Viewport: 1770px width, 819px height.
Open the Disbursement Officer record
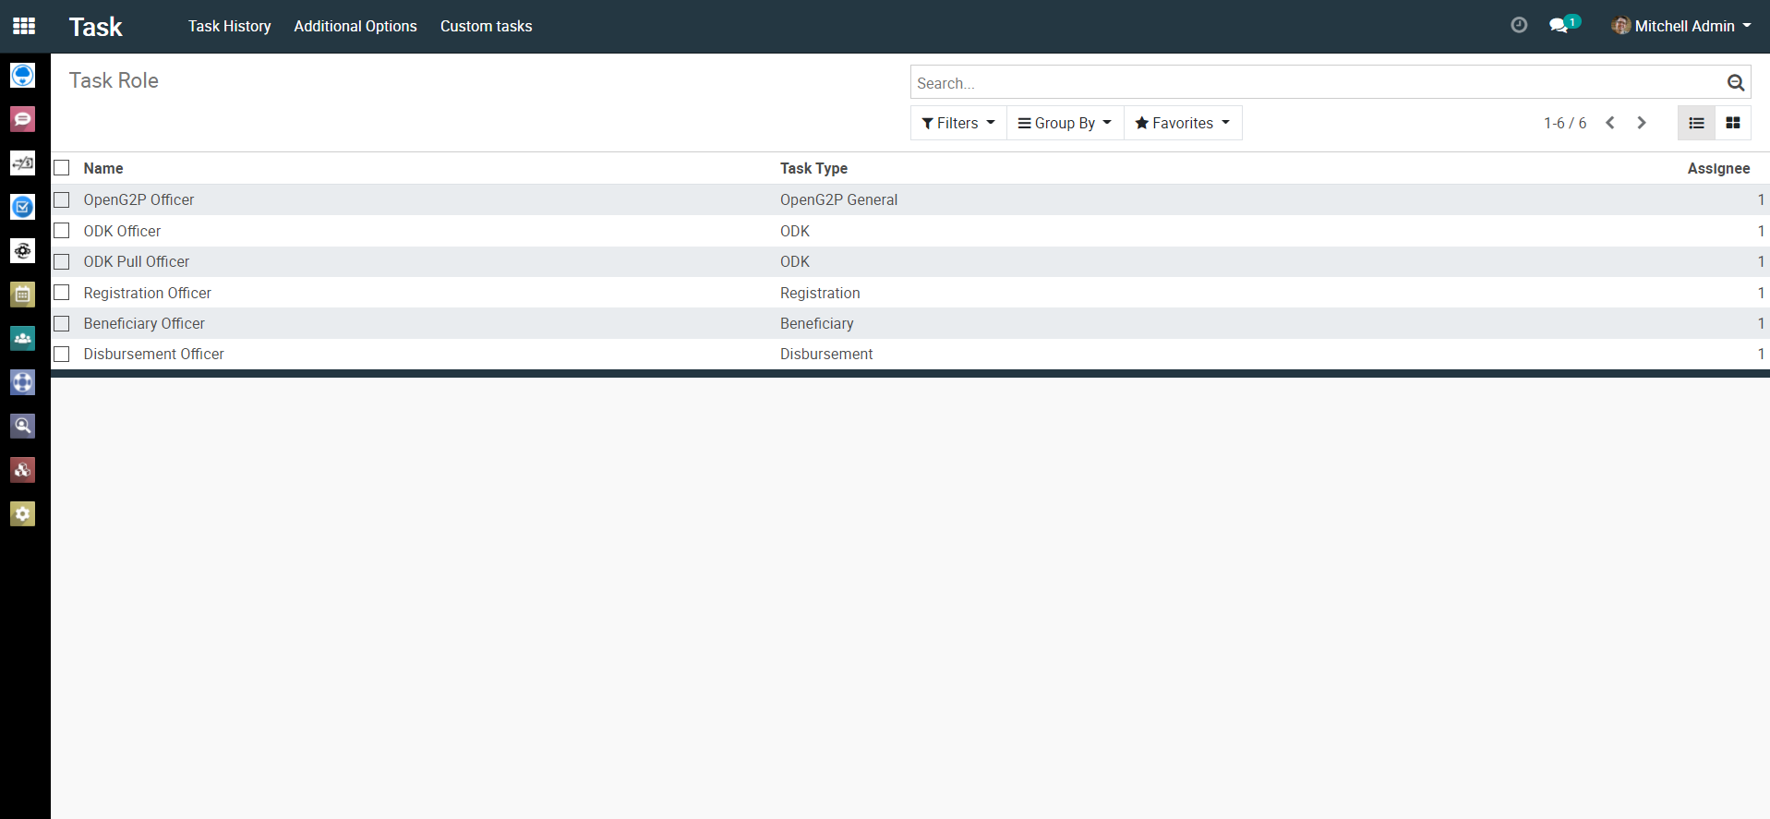coord(154,354)
